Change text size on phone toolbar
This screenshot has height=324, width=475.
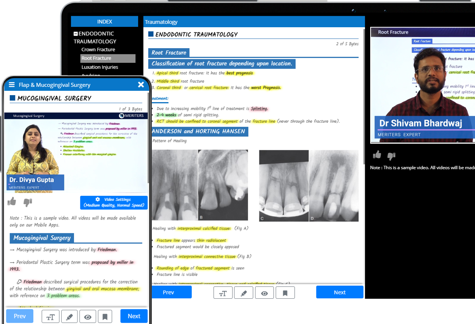[x=51, y=317]
